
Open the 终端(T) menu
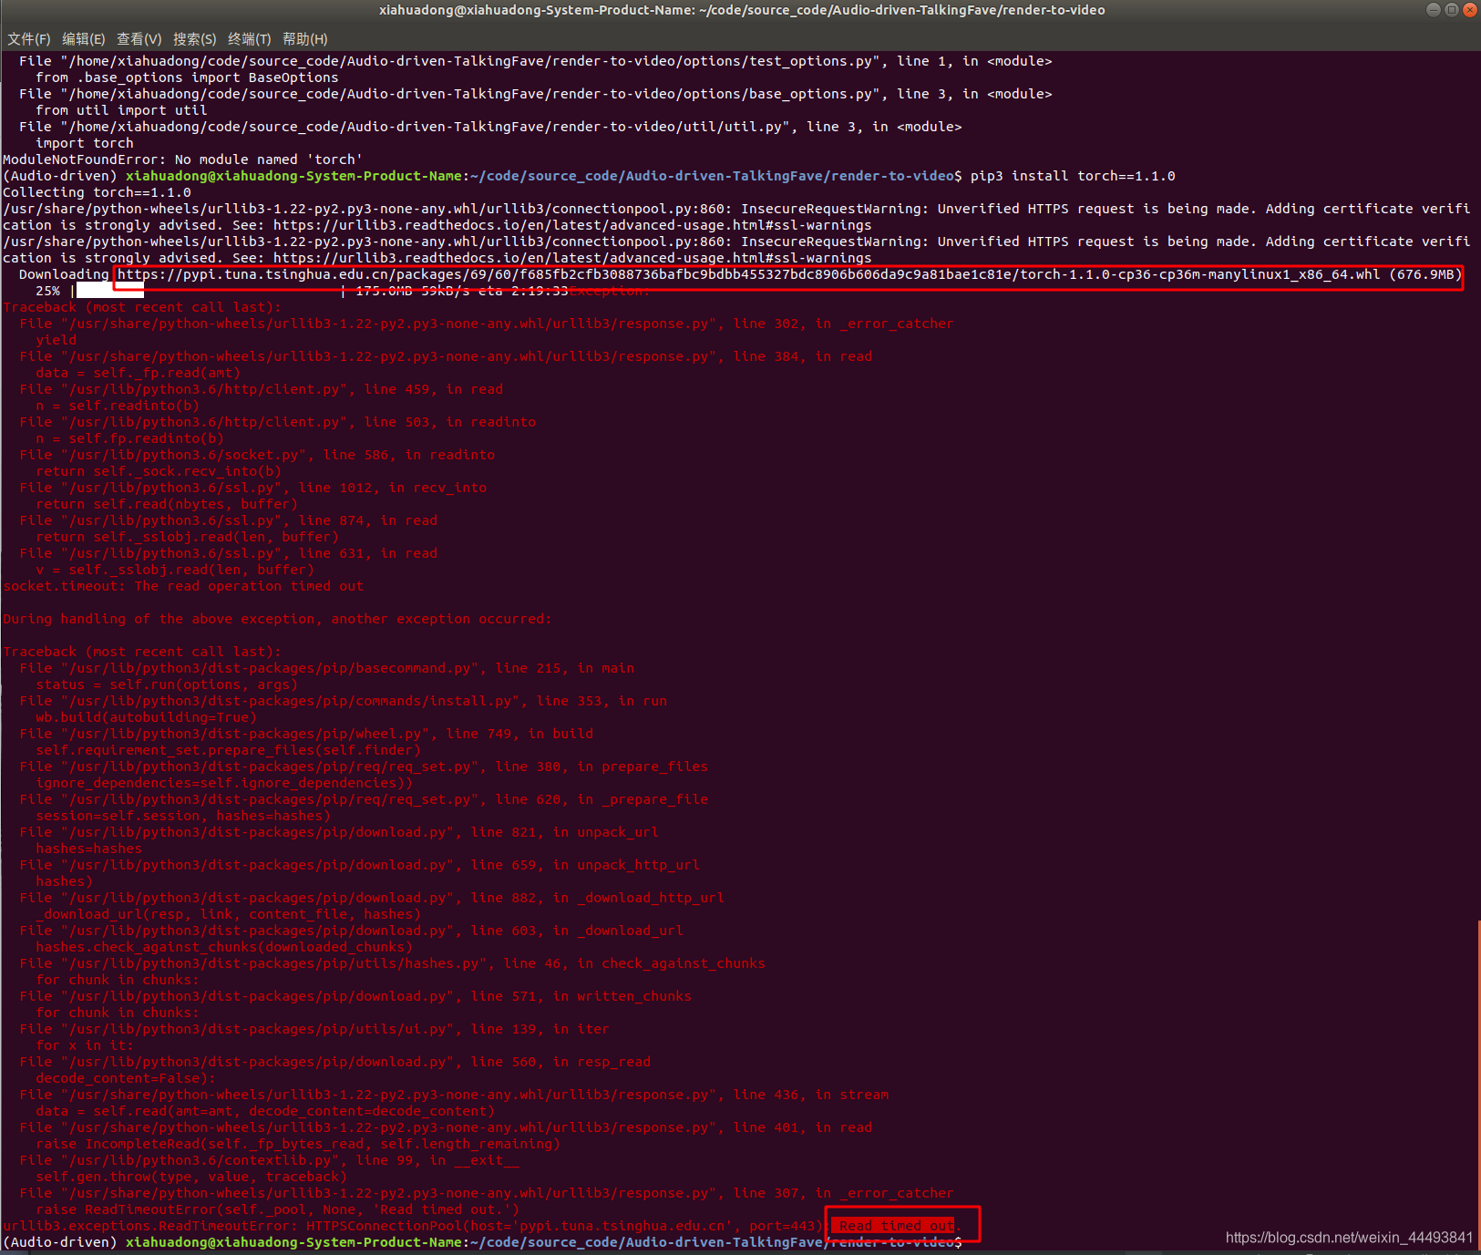coord(249,39)
